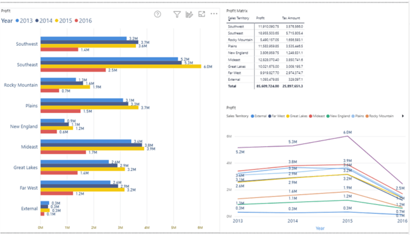Select Plains row in Profit Matrix
This screenshot has height=235, width=410.
pos(265,46)
